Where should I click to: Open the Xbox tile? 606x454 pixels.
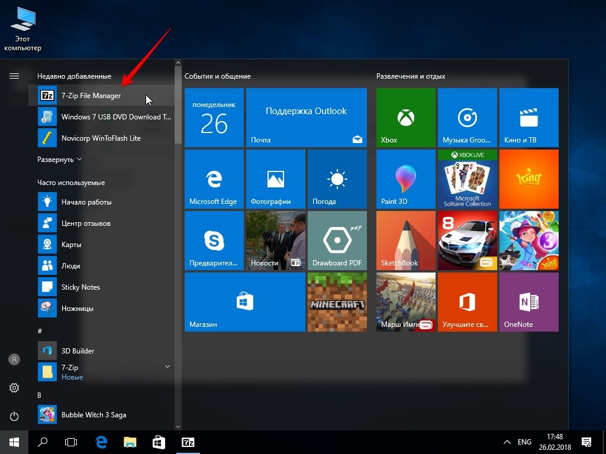pyautogui.click(x=406, y=118)
